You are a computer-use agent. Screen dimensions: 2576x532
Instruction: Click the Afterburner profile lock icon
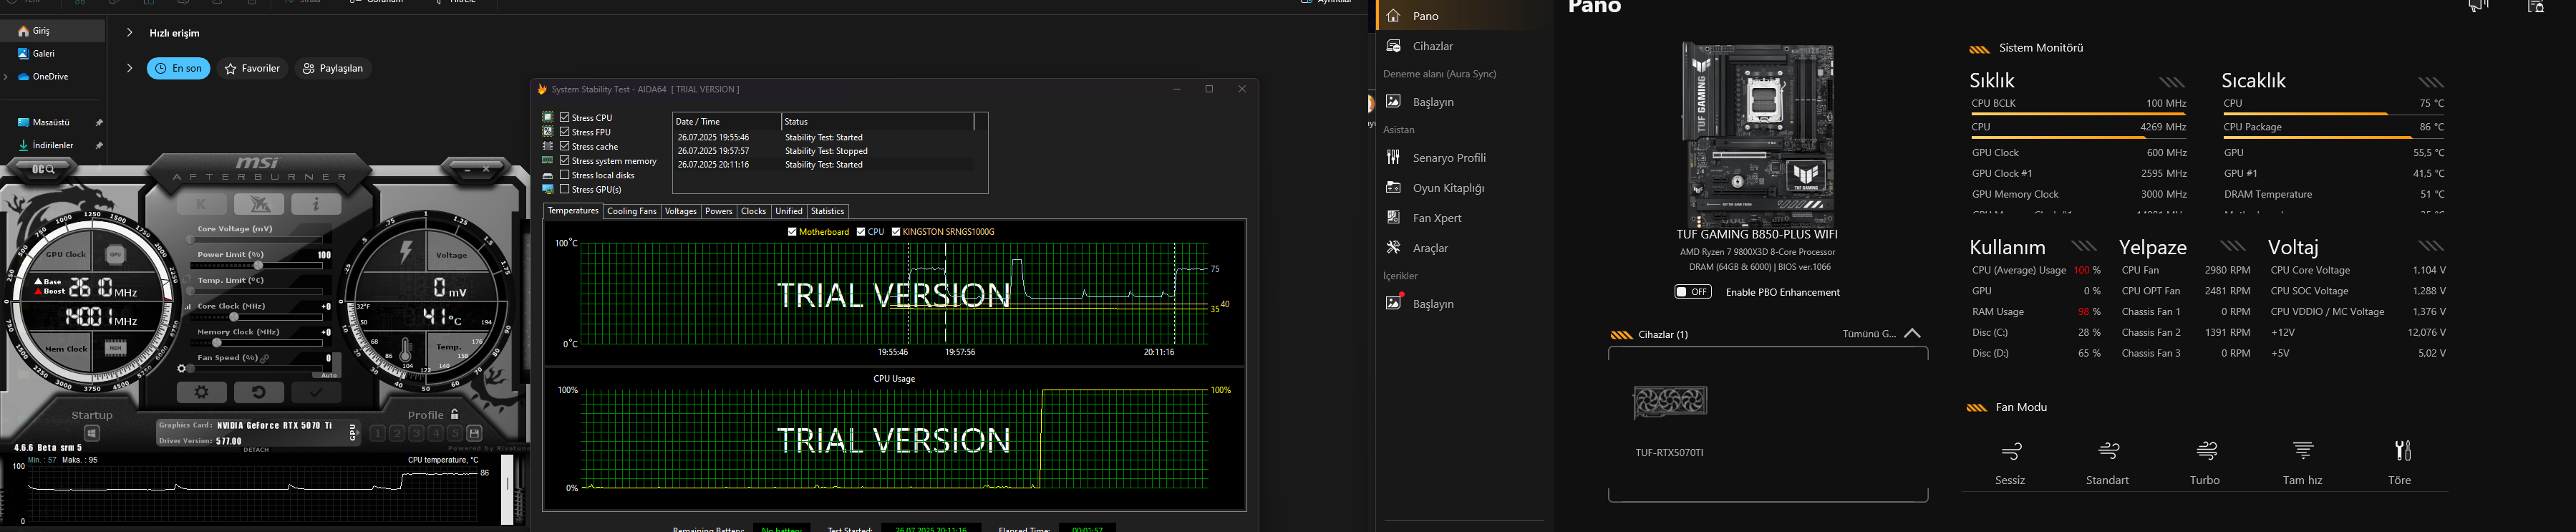pos(455,414)
